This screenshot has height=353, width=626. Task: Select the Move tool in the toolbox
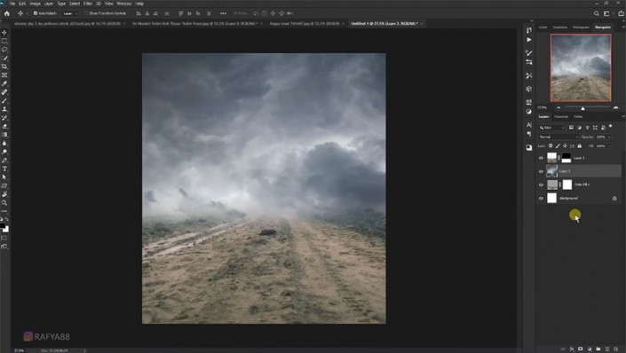coord(4,32)
